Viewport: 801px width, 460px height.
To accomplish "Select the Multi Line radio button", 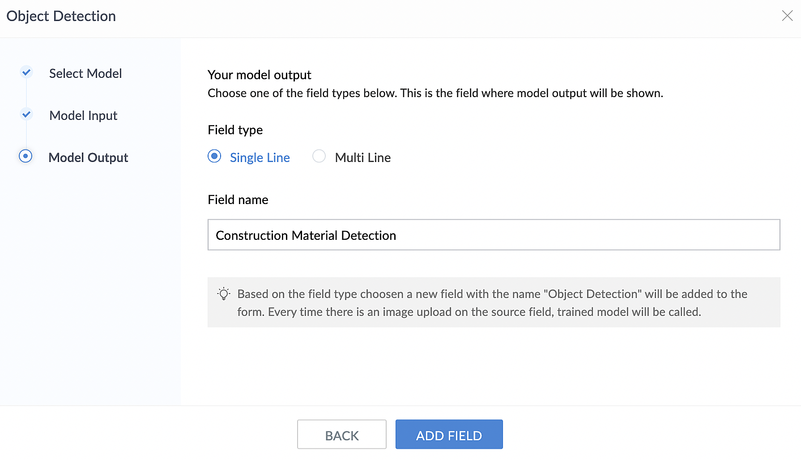I will coord(319,156).
